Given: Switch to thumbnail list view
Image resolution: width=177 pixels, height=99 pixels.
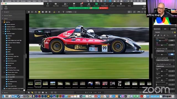Looking at the screenshot, I should [x=32, y=12].
